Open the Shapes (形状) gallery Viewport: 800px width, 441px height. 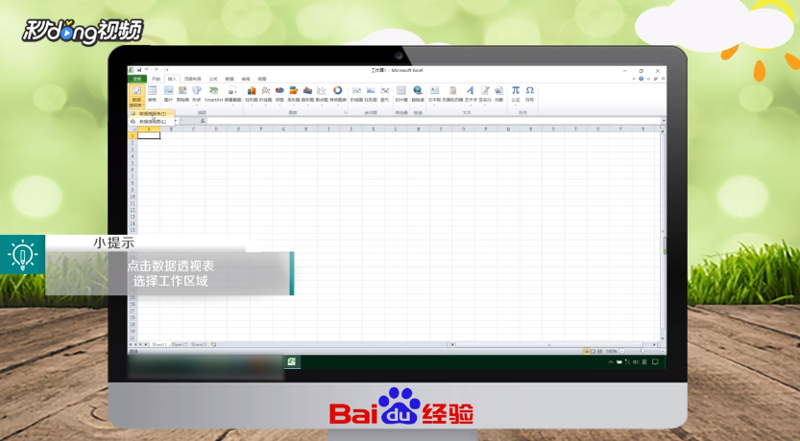coord(197,95)
